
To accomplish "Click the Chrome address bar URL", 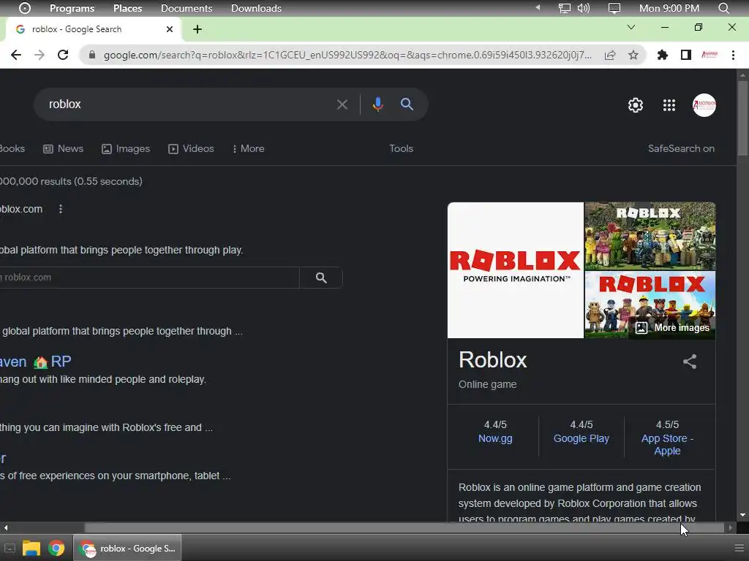I will click(347, 55).
